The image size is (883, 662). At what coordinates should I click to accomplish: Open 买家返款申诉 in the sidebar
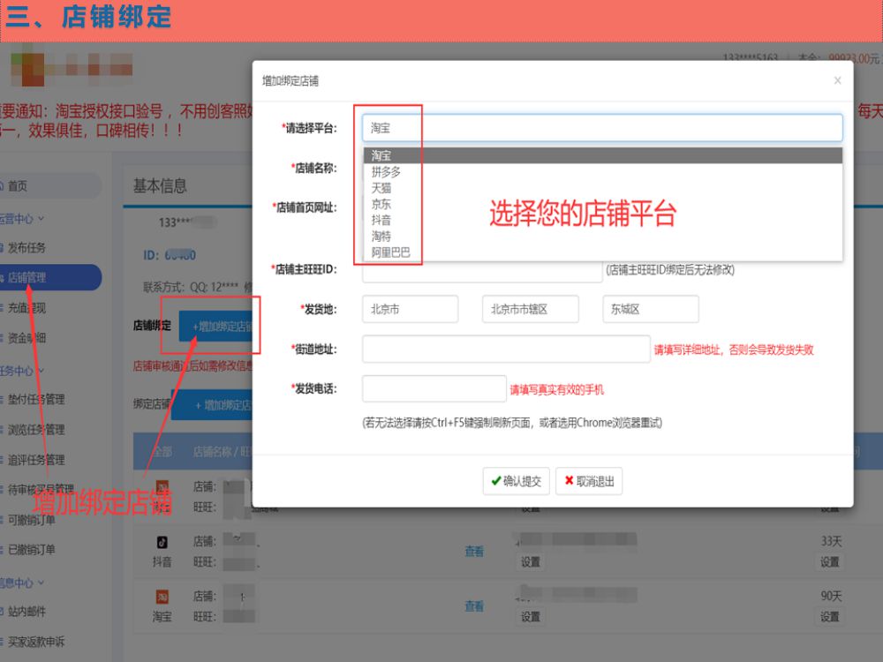[x=35, y=641]
